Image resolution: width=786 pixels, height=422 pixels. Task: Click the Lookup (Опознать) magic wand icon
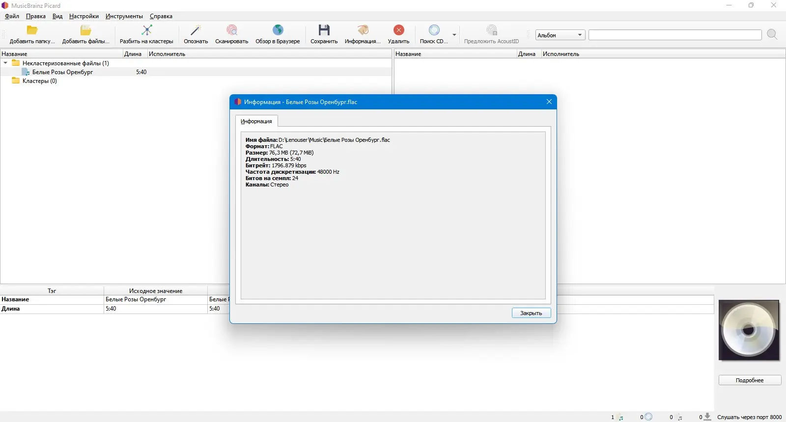196,30
